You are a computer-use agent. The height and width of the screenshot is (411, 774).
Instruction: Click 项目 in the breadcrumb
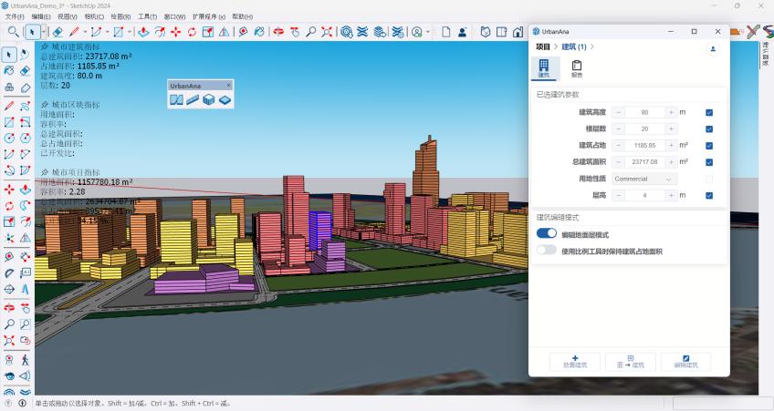[543, 46]
